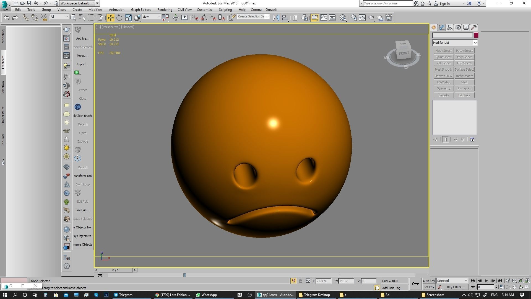Toggle Angle Snap button
531x299 pixels.
(x=204, y=18)
